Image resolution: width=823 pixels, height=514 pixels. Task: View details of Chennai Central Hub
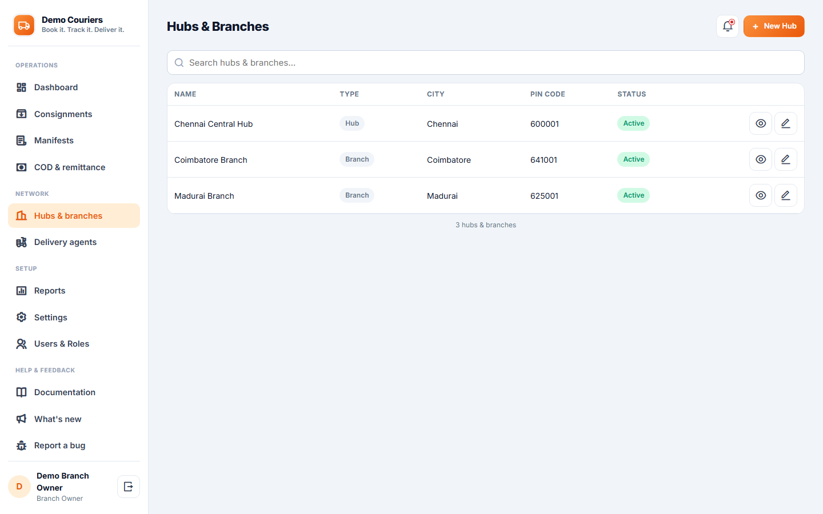[761, 123]
